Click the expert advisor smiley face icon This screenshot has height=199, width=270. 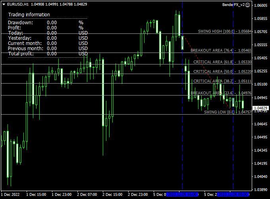point(247,5)
